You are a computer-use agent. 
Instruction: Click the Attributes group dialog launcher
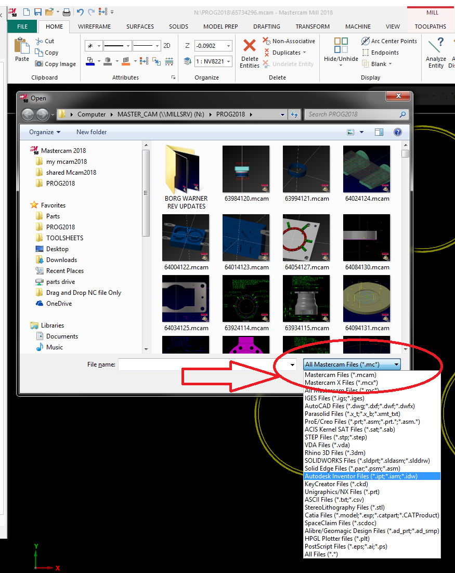click(173, 77)
